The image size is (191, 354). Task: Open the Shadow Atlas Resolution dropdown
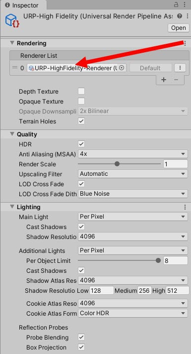point(133,280)
